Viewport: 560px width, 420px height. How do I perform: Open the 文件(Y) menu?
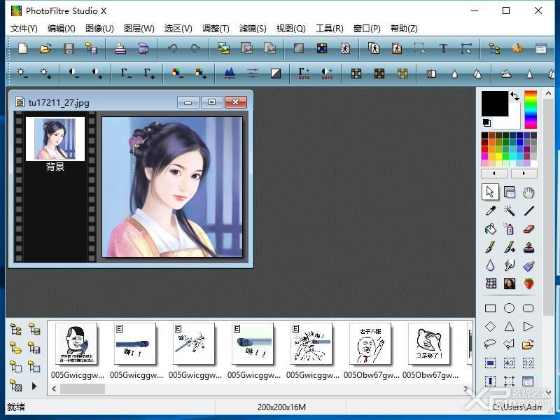pos(24,29)
